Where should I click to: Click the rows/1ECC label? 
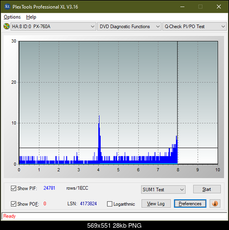coord(77,188)
